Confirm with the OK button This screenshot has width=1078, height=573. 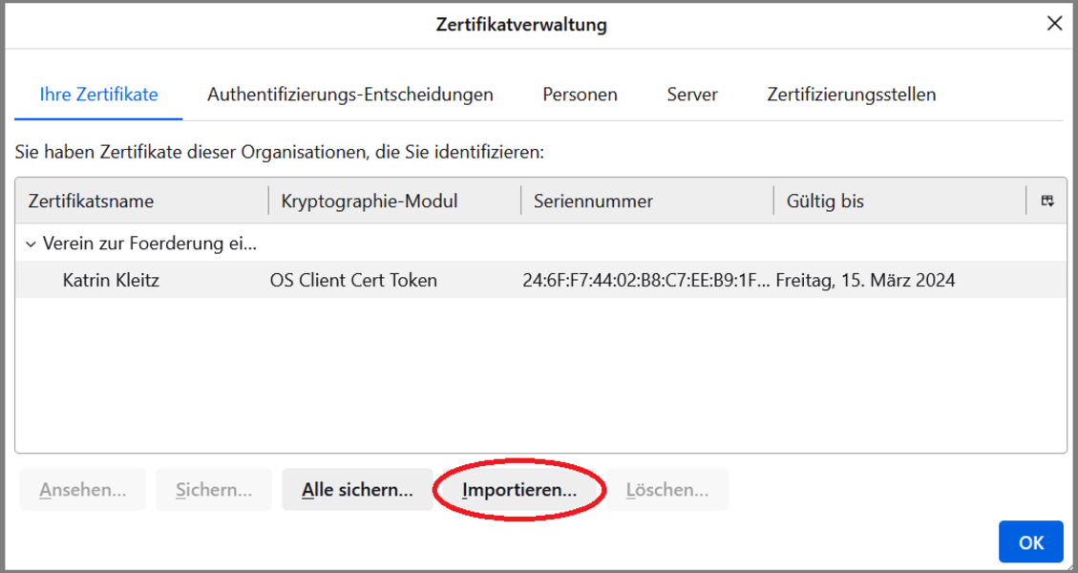point(1030,542)
